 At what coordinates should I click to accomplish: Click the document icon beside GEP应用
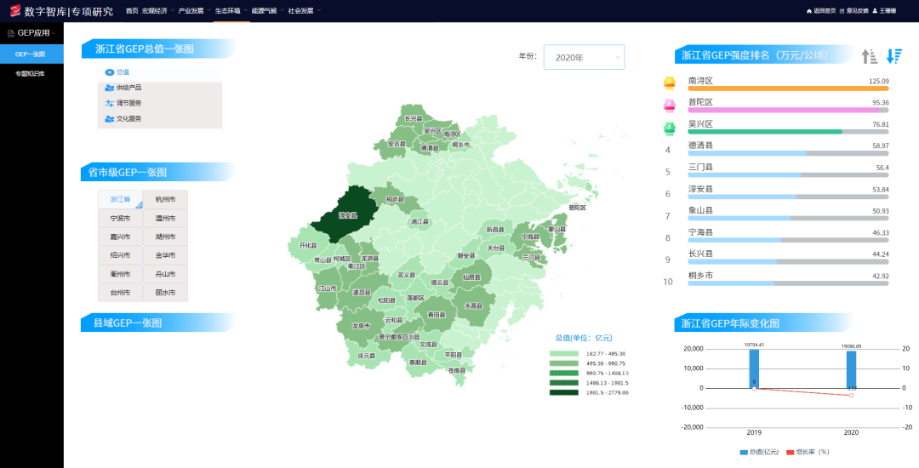[x=10, y=33]
